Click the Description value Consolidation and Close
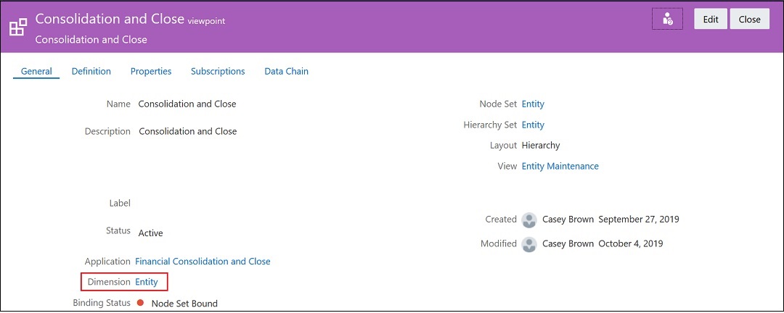Viewport: 784px width, 313px height. click(x=187, y=132)
